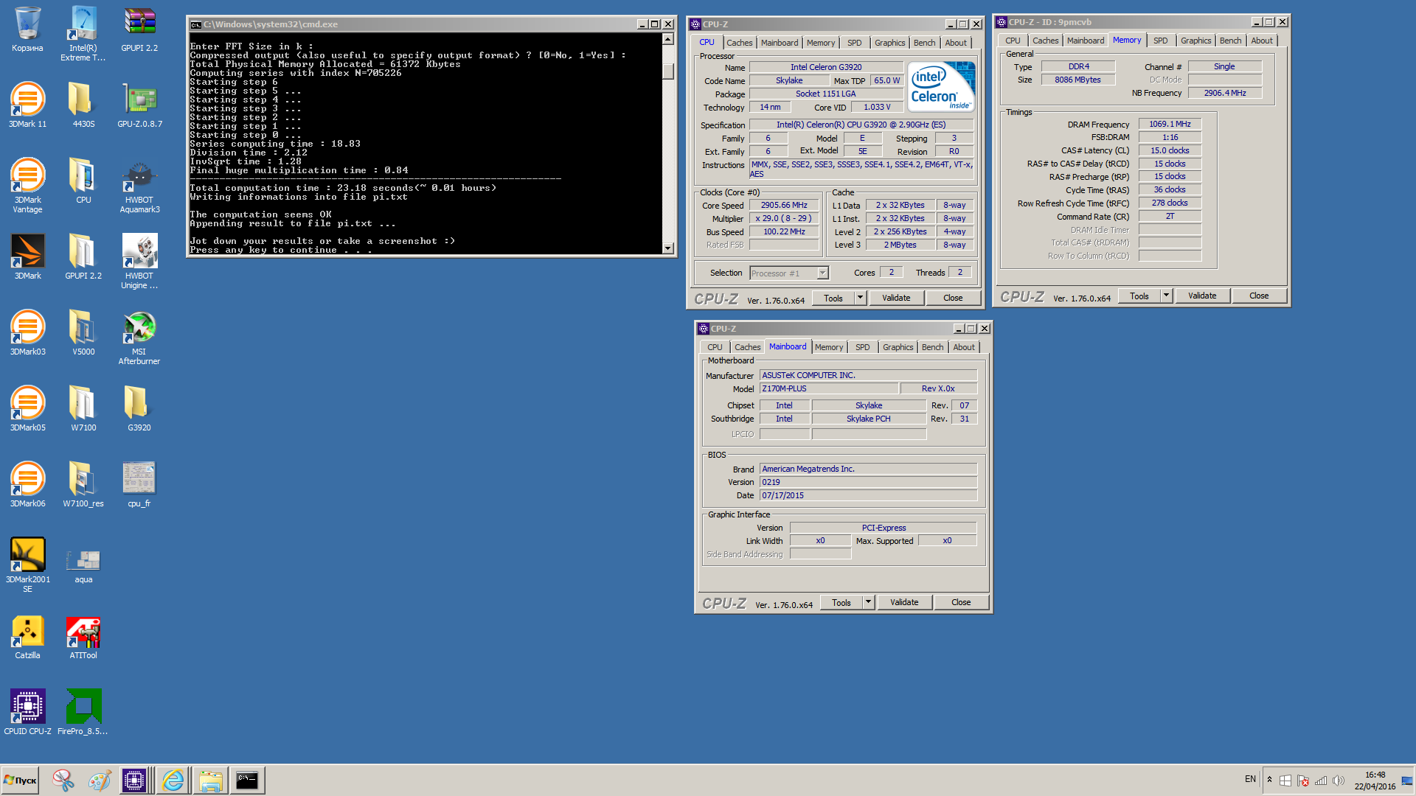
Task: Launch ATITool desktop shortcut
Action: tap(83, 637)
